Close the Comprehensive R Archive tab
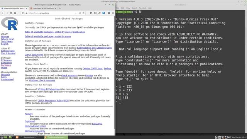The image size is (247, 139). (27, 8)
